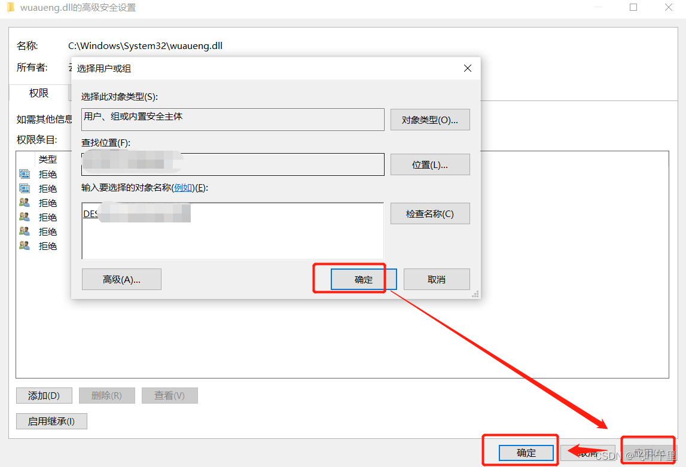Click the 查找位置 location field

pos(233,164)
